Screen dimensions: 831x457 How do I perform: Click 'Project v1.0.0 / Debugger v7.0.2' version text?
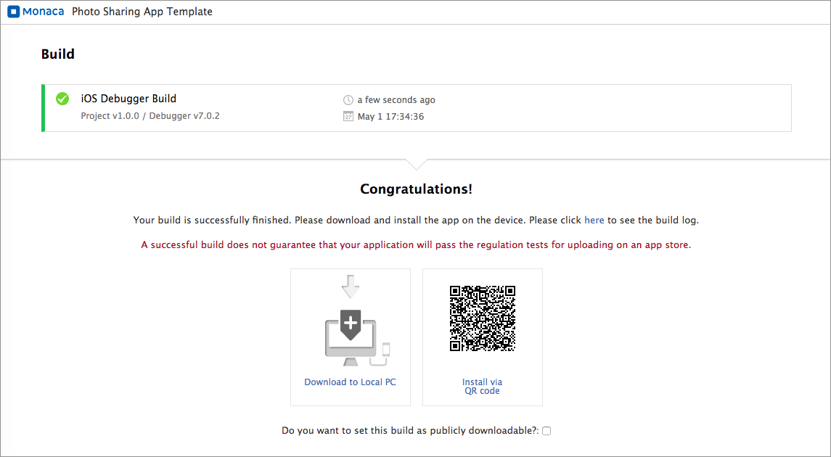coord(150,116)
